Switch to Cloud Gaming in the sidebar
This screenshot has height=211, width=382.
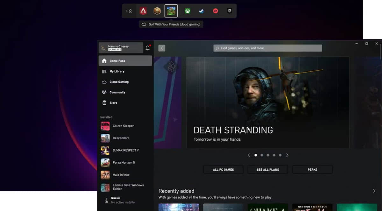[125, 82]
